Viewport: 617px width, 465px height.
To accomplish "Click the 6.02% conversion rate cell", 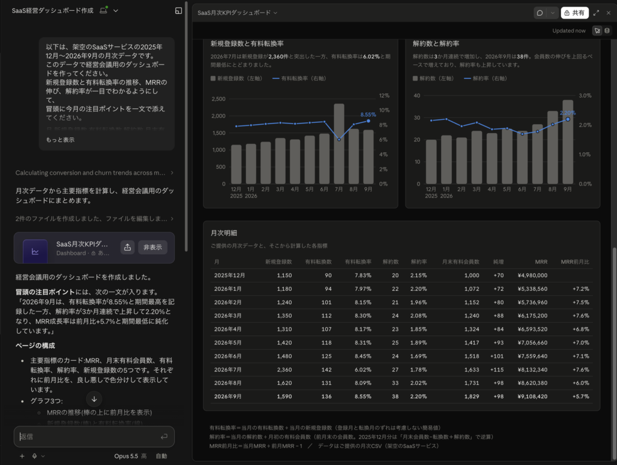I will [363, 370].
